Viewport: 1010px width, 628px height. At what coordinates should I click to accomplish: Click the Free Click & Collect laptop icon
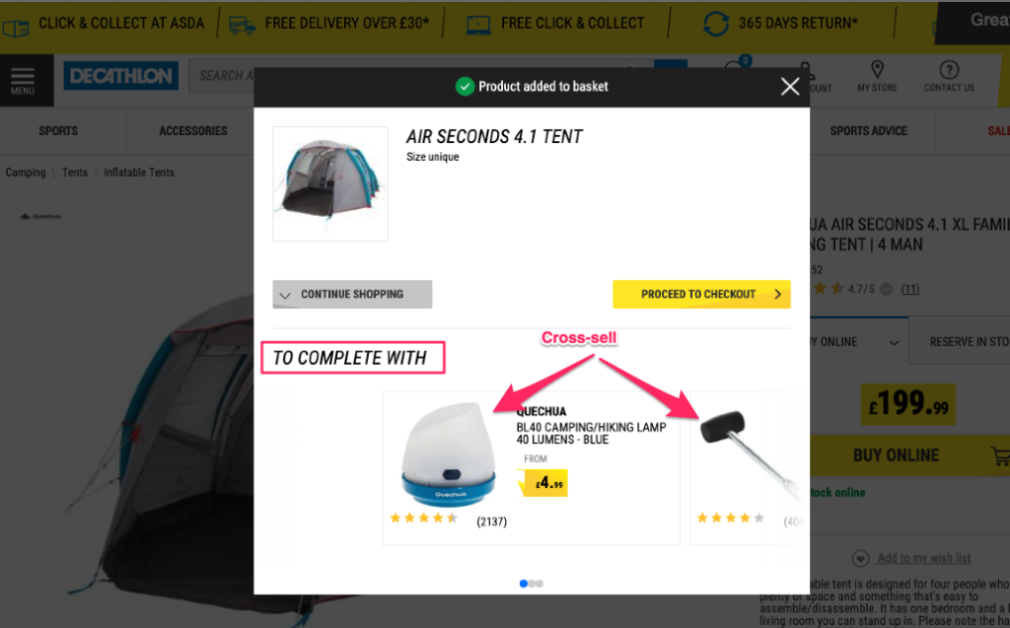point(478,25)
